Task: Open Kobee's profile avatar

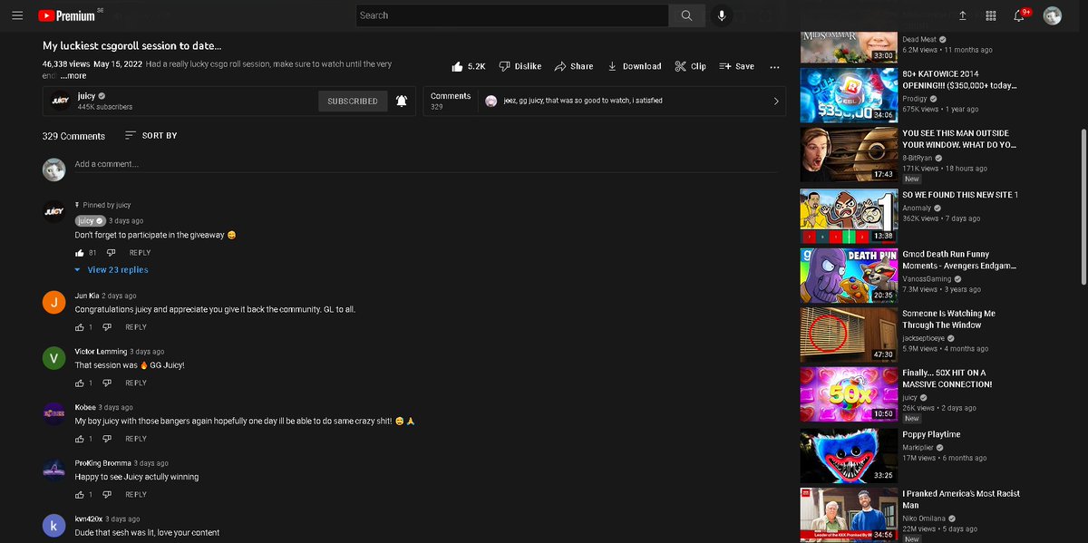Action: point(54,414)
